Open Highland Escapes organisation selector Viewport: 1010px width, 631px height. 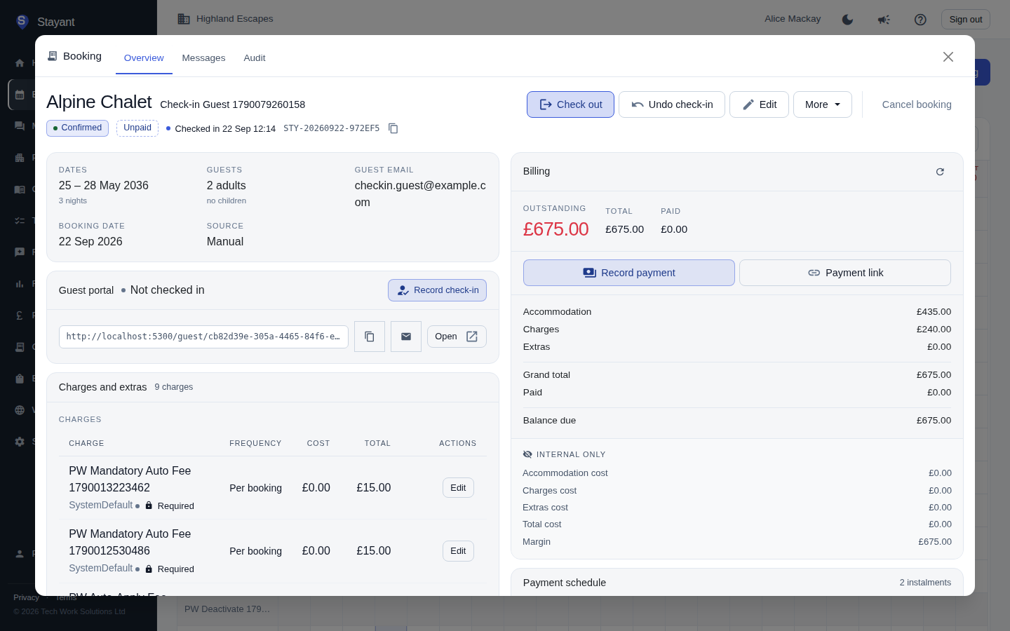point(225,19)
